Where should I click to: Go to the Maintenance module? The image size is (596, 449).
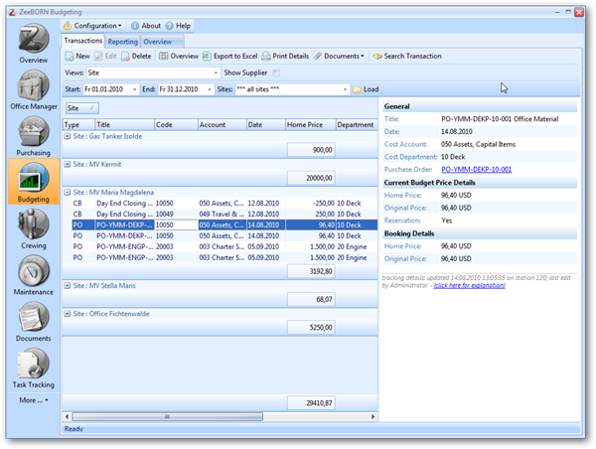coord(33,275)
